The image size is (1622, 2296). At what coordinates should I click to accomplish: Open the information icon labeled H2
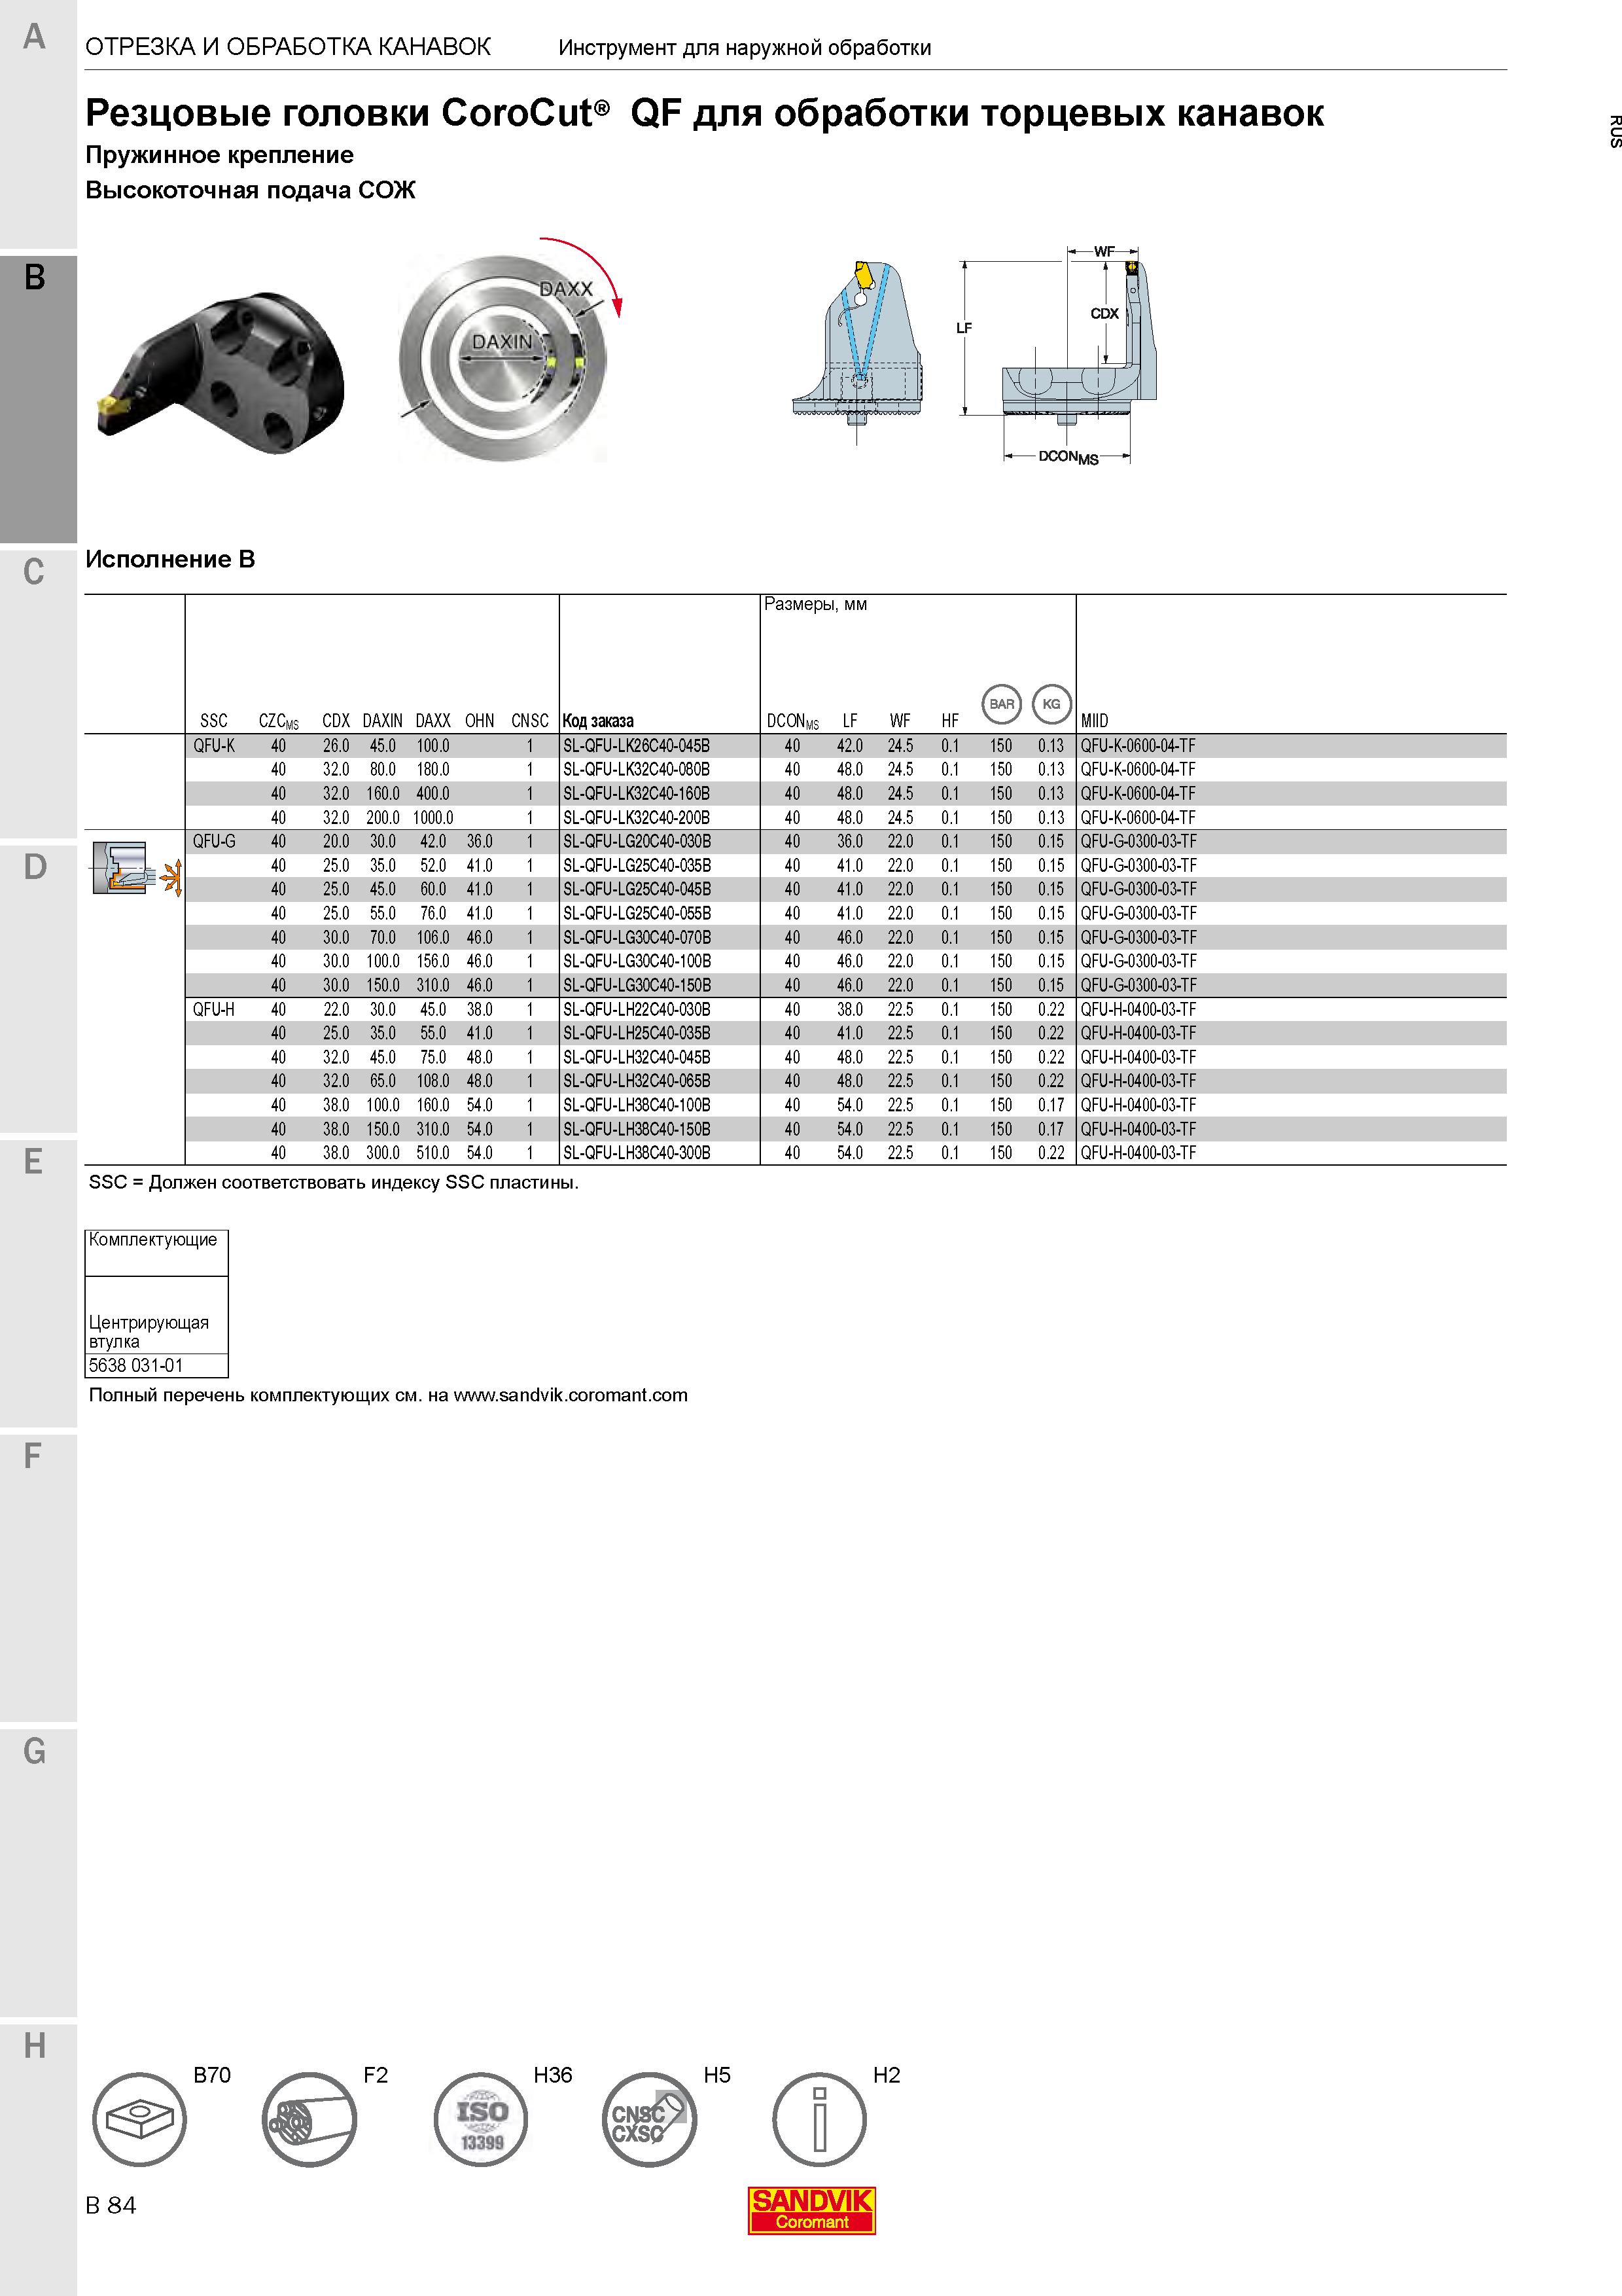tap(819, 2119)
